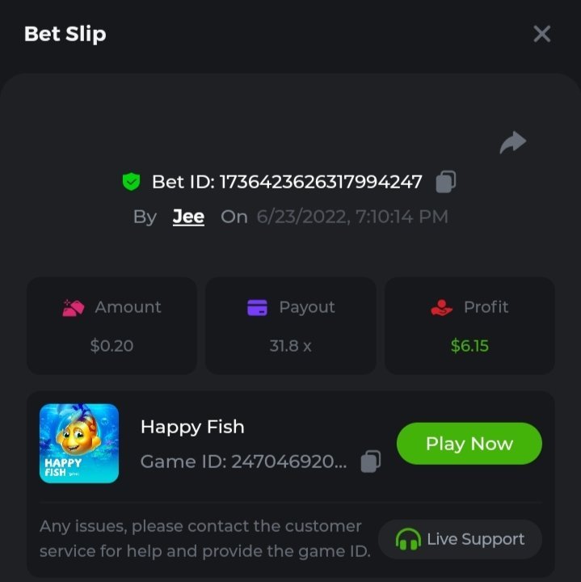Open Live Support chat

pos(460,539)
